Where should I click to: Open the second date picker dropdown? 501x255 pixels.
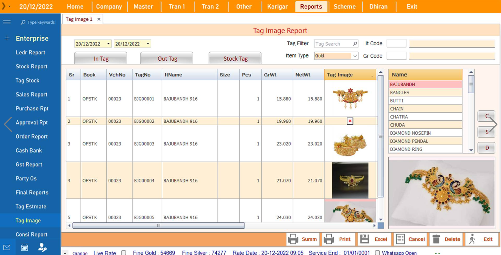[x=148, y=44]
